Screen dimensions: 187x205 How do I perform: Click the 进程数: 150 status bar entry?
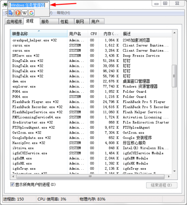(x=14, y=199)
